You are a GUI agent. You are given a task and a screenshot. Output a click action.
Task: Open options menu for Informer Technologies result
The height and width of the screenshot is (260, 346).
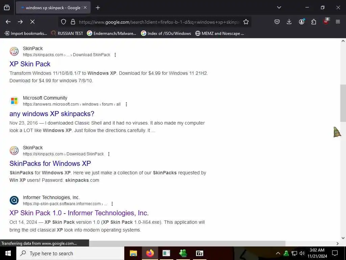point(112,203)
